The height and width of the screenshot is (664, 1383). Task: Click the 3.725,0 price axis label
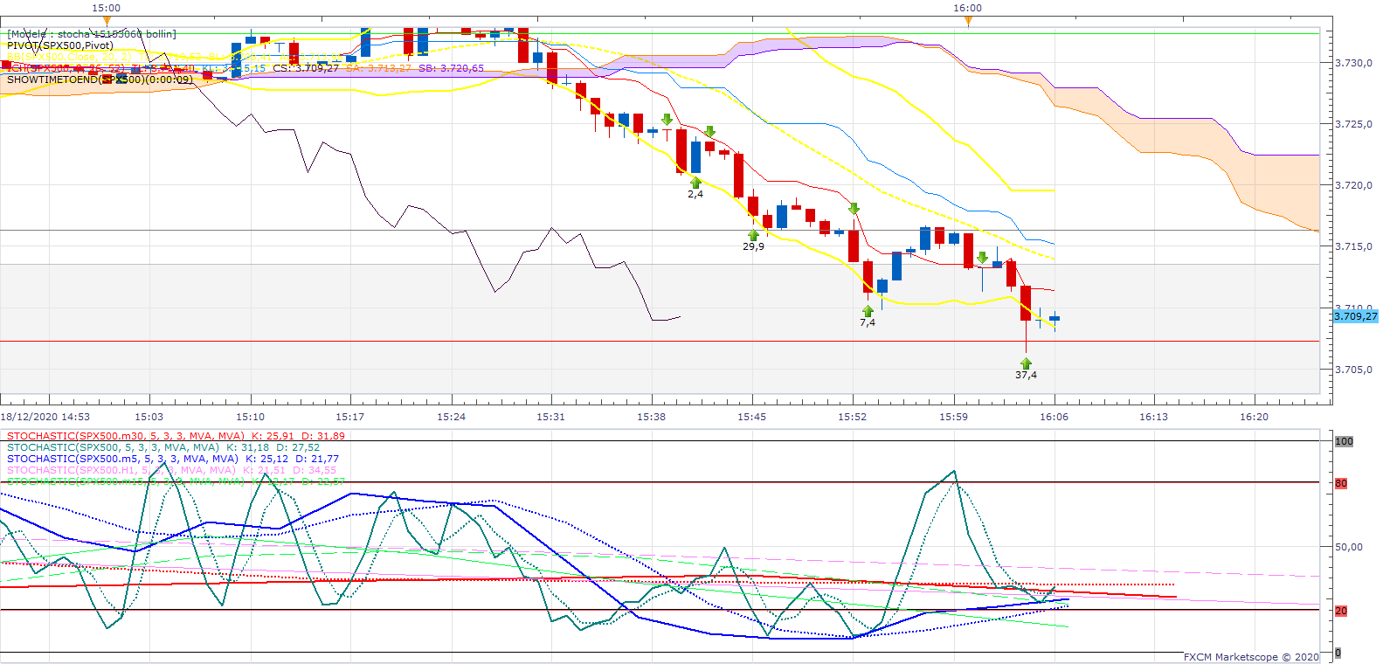[x=1353, y=124]
